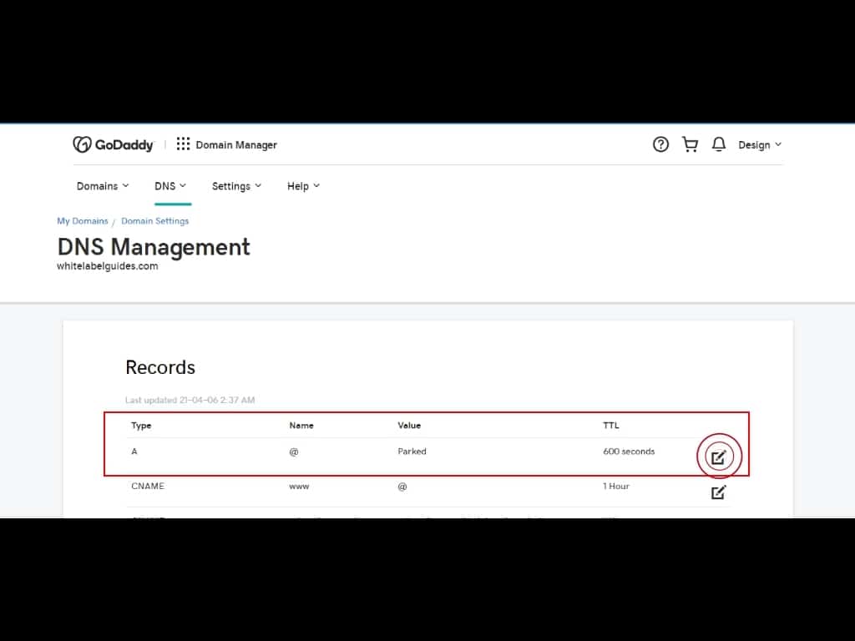Expand the DNS dropdown menu
Screen dimensions: 855x641
click(x=170, y=186)
